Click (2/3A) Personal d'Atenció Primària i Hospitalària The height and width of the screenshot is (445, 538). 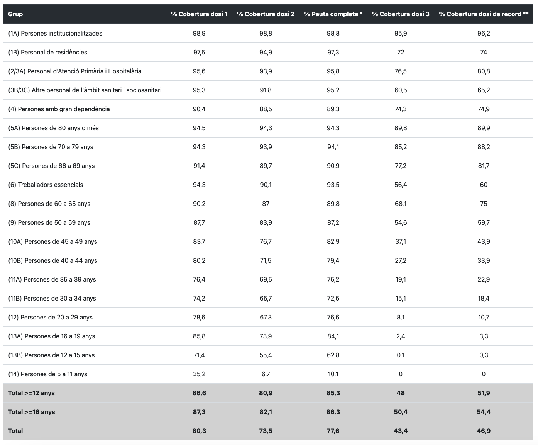tap(75, 71)
